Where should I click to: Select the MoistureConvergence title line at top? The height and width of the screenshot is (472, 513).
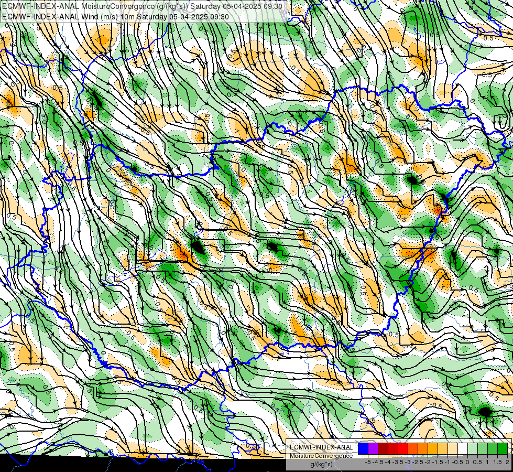click(142, 6)
